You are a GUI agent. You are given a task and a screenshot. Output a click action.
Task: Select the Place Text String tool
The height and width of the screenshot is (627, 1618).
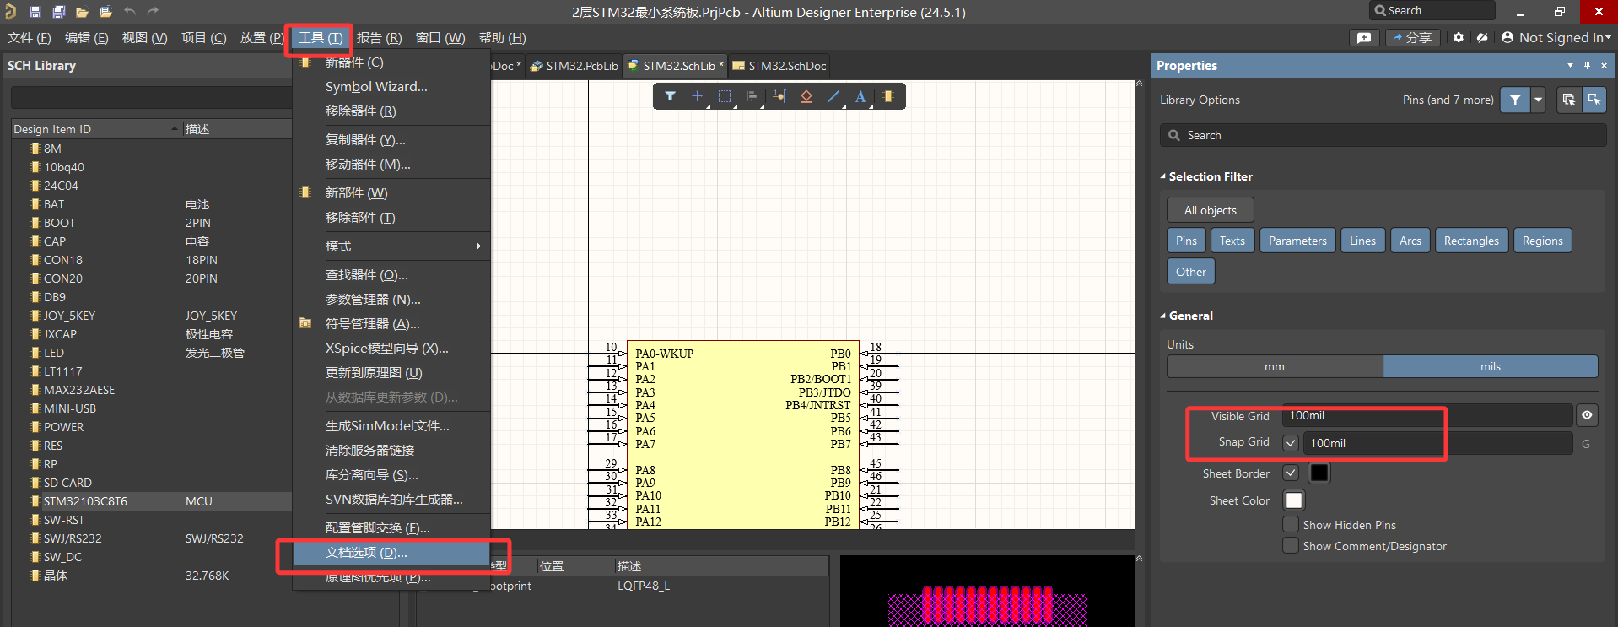click(860, 96)
